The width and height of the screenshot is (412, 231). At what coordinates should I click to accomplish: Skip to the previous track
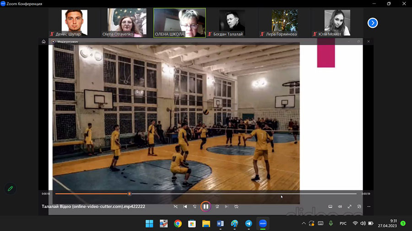185,206
